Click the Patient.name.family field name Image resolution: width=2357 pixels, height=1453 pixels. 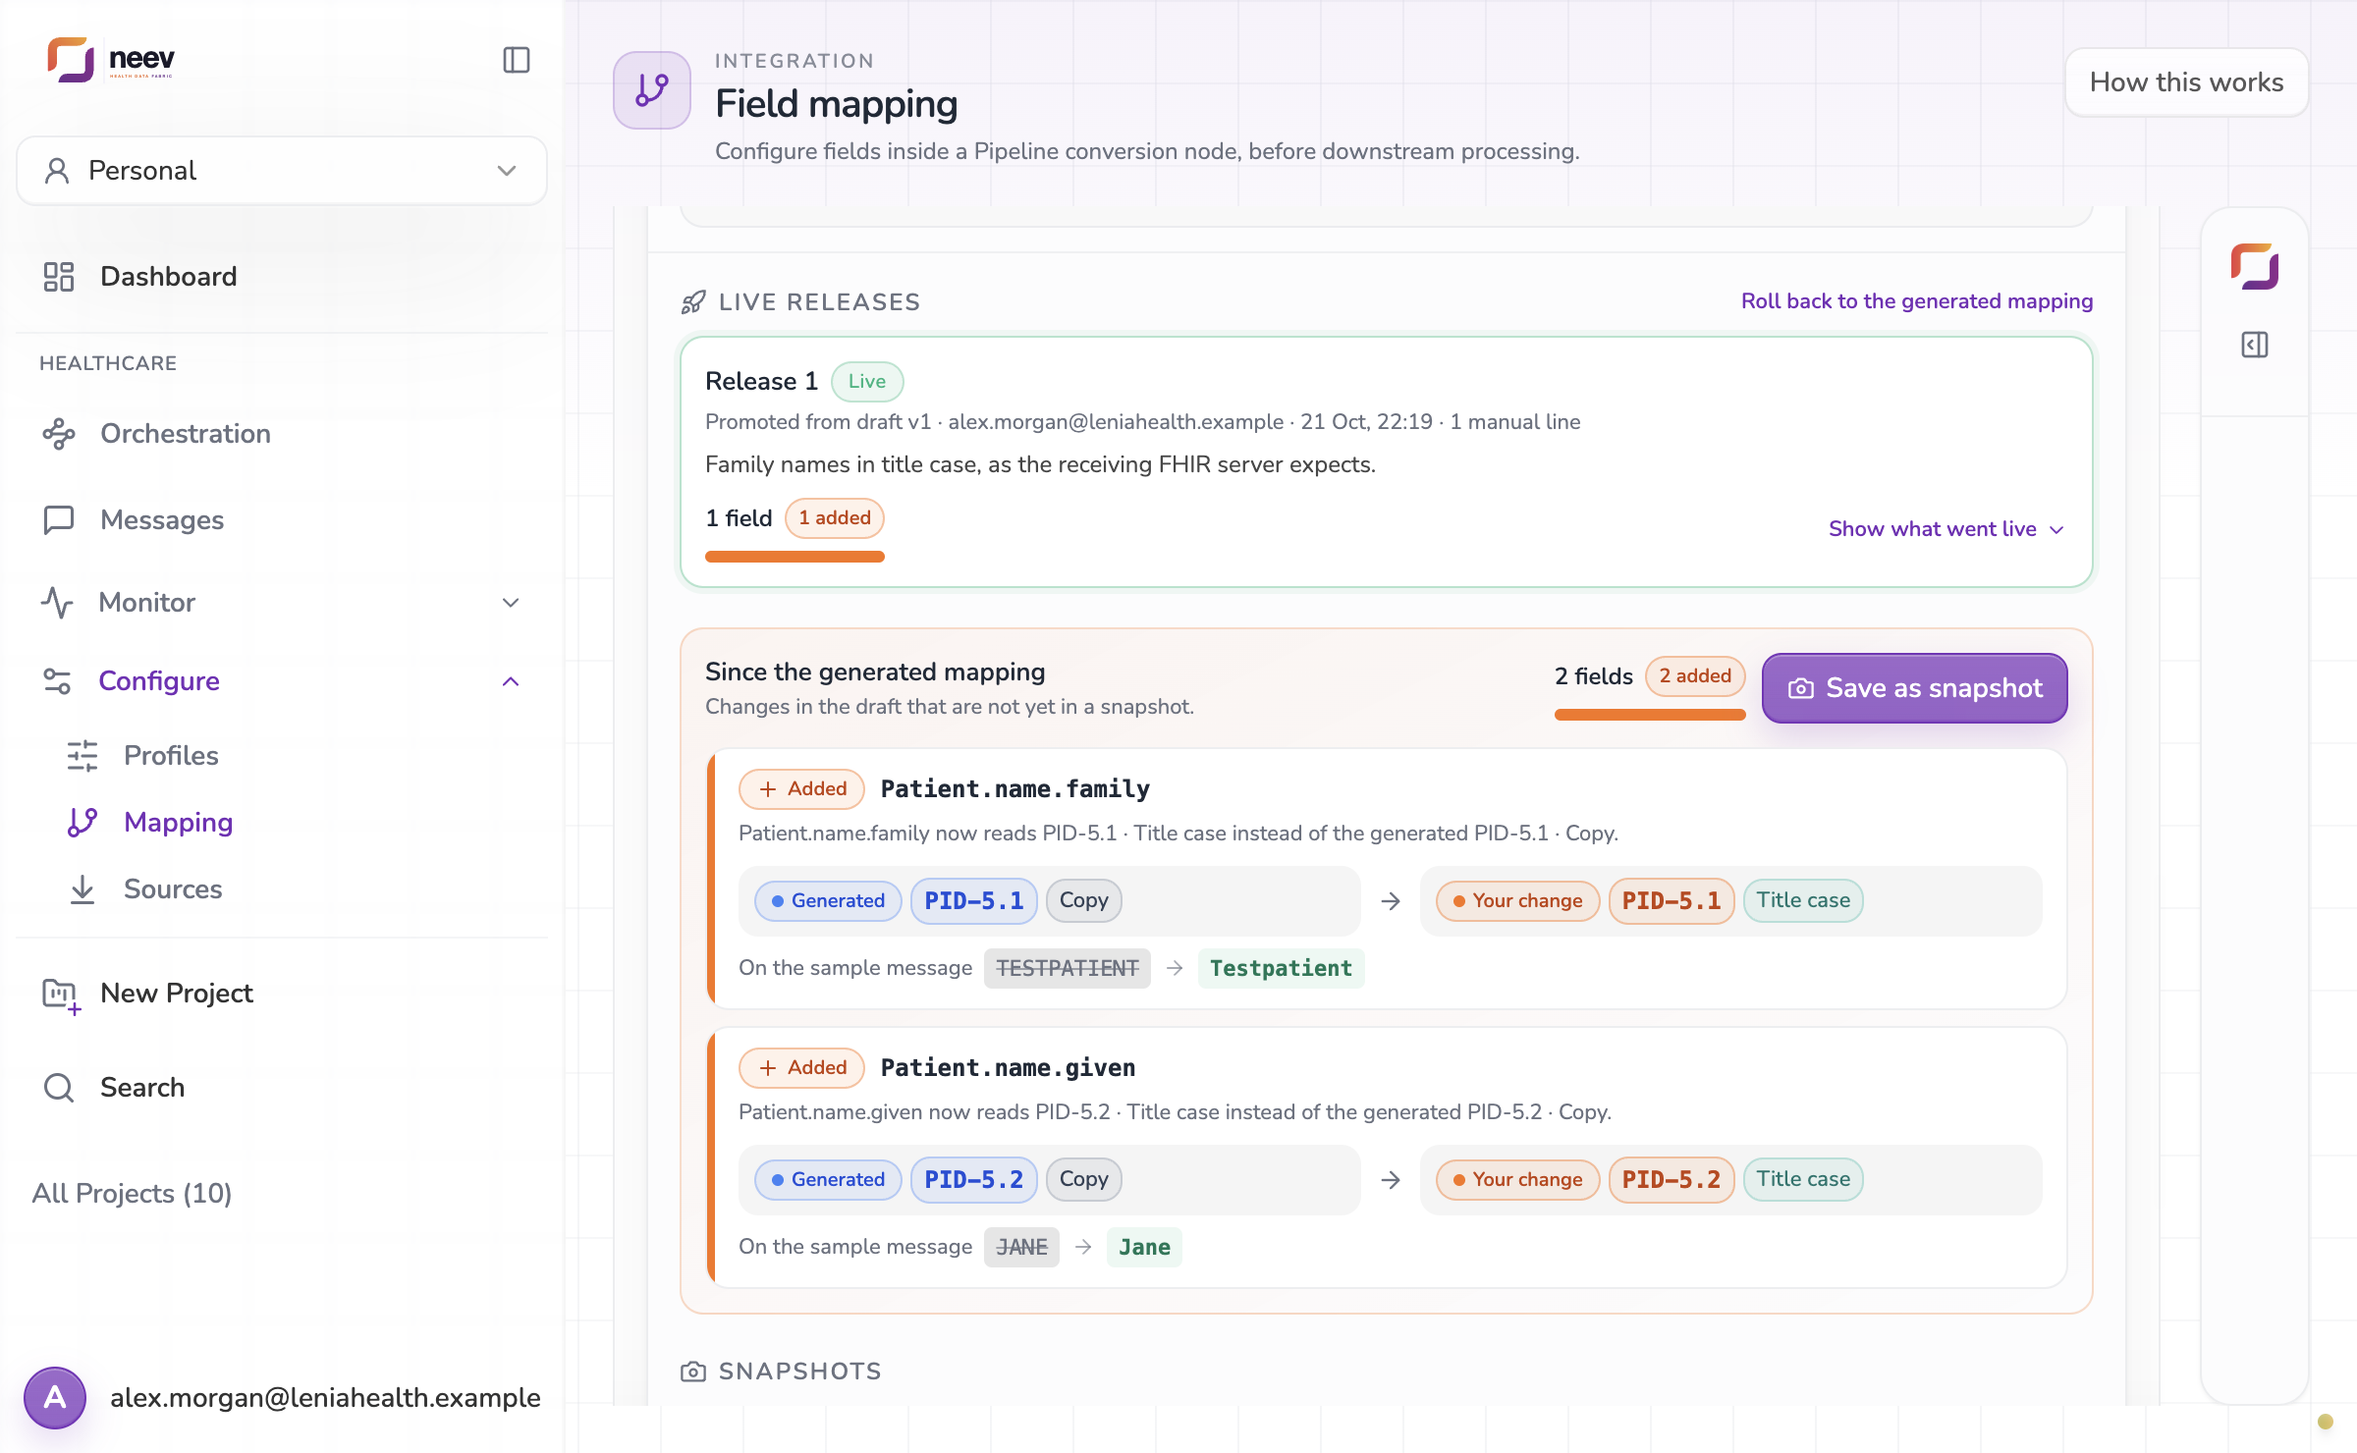1015,789
